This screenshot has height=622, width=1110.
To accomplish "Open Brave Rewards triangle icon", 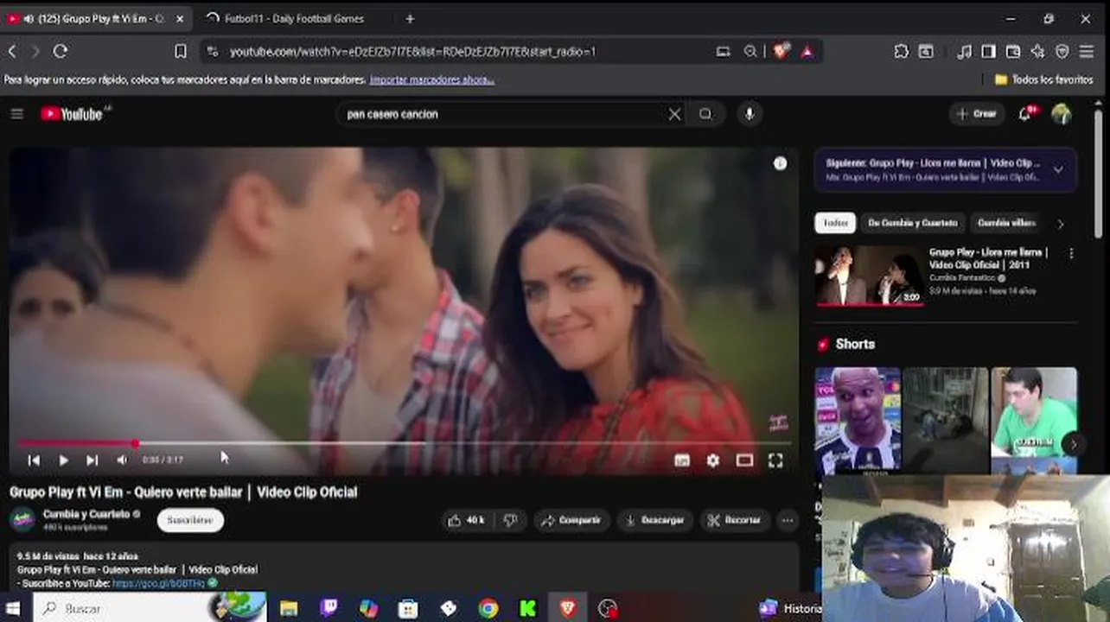I will coord(807,52).
